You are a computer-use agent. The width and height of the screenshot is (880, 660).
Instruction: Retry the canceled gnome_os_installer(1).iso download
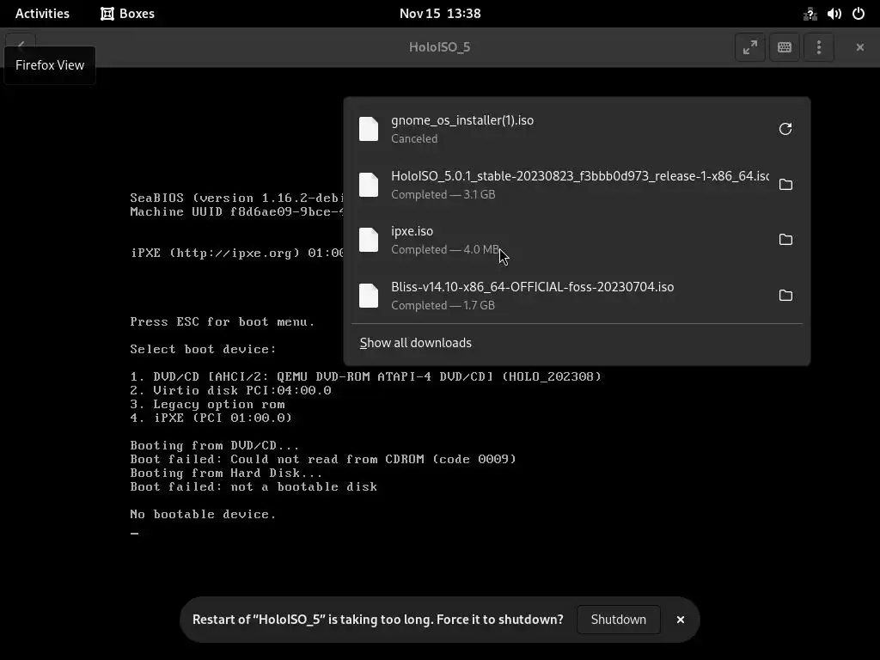(785, 129)
